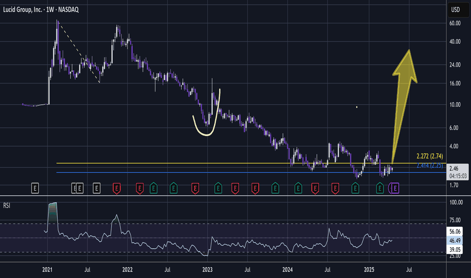Click the red earnings marker just after Jul 2023
The image size is (471, 278).
[x=255, y=189]
